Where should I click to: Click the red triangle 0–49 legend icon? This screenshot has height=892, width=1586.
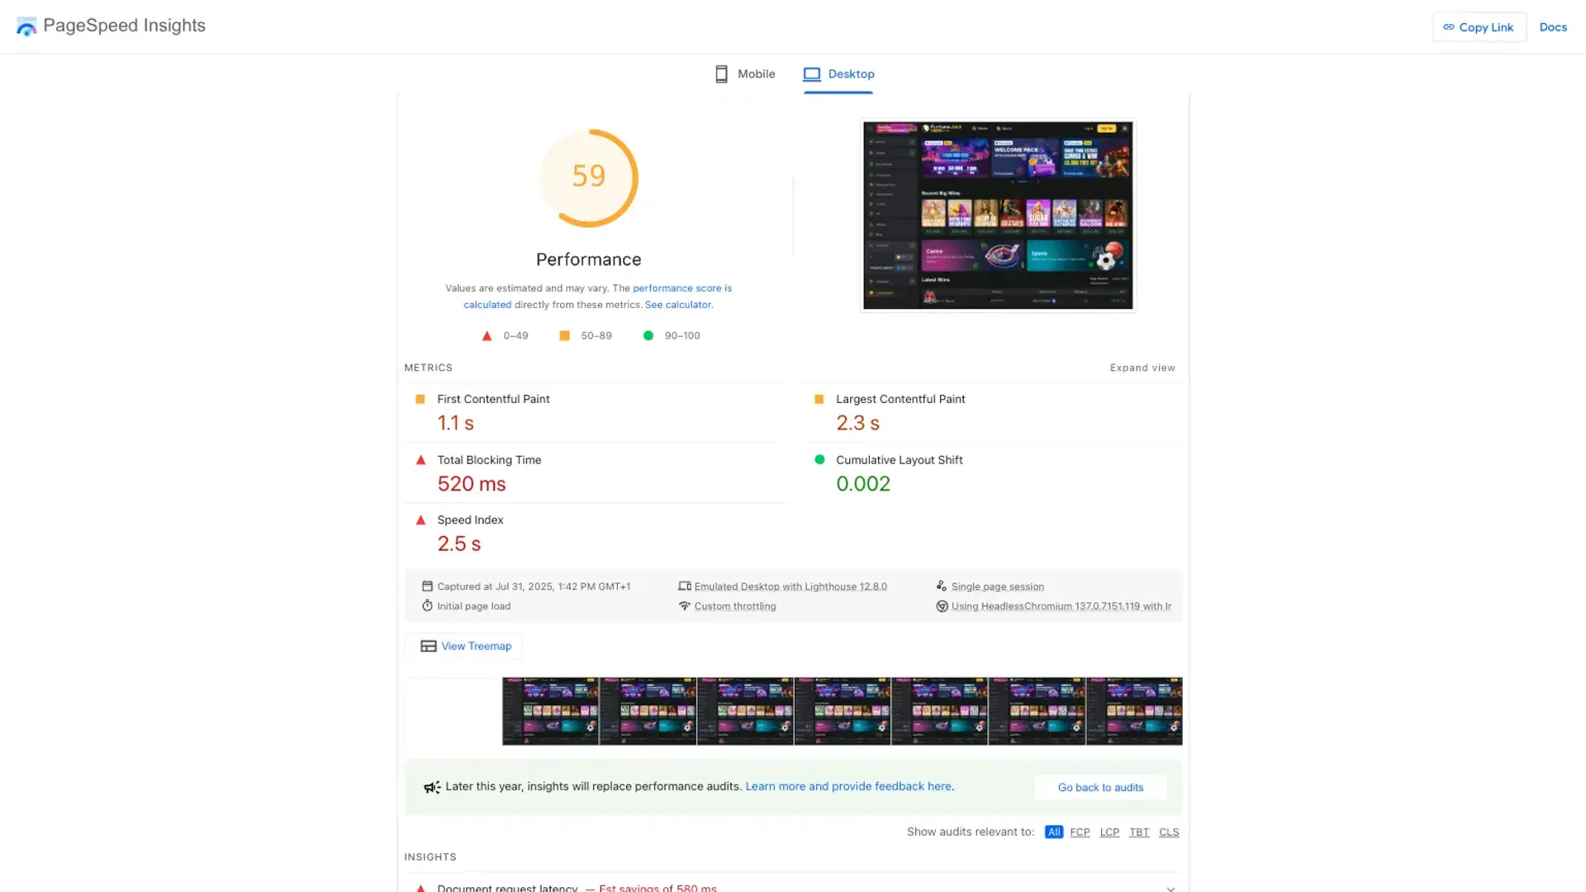click(487, 336)
